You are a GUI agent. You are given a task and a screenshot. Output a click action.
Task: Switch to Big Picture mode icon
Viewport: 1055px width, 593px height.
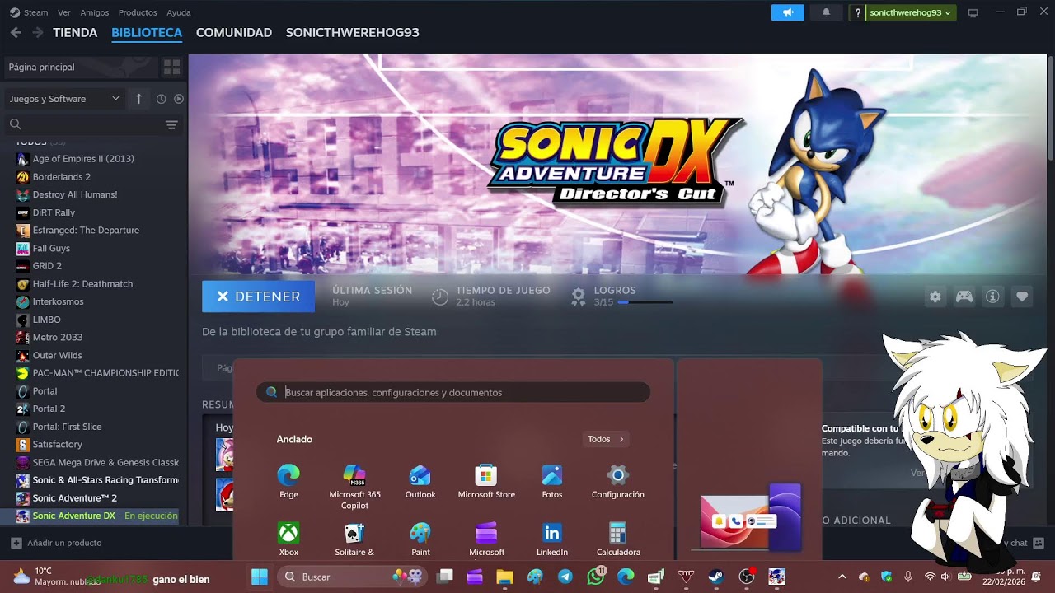[973, 12]
